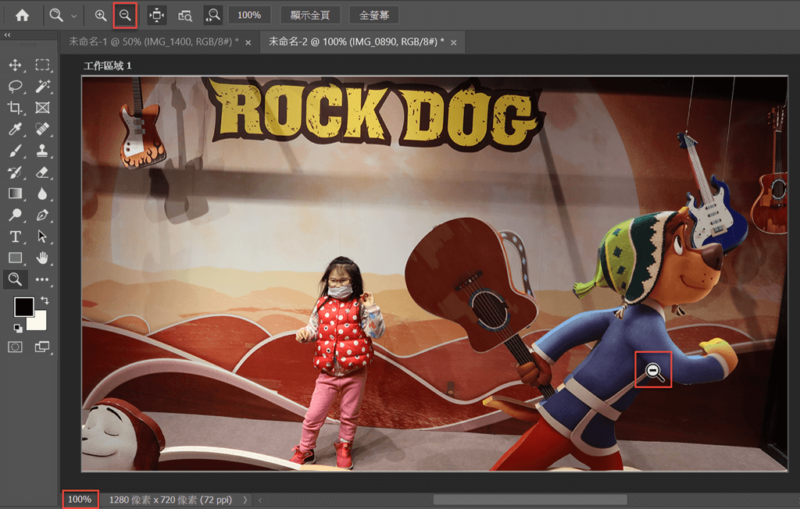The image size is (800, 509).
Task: Select the Gradient tool
Action: [16, 194]
